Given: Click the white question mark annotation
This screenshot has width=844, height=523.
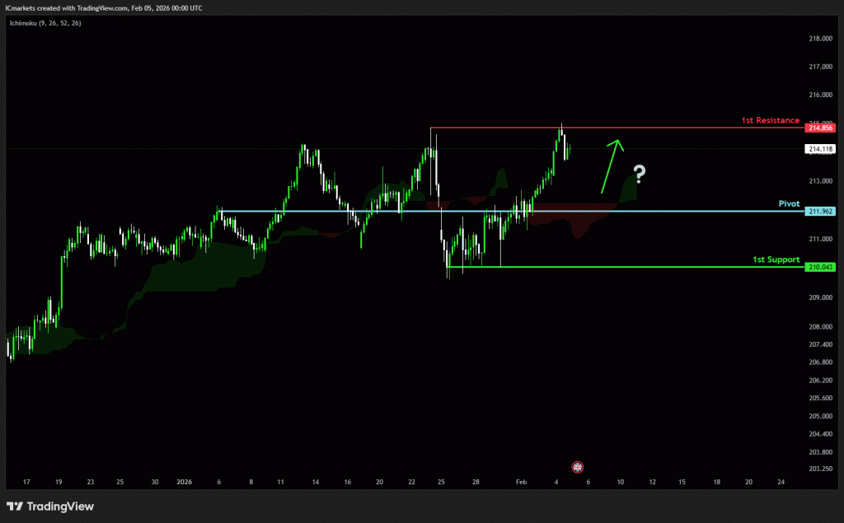Looking at the screenshot, I should click(x=639, y=173).
